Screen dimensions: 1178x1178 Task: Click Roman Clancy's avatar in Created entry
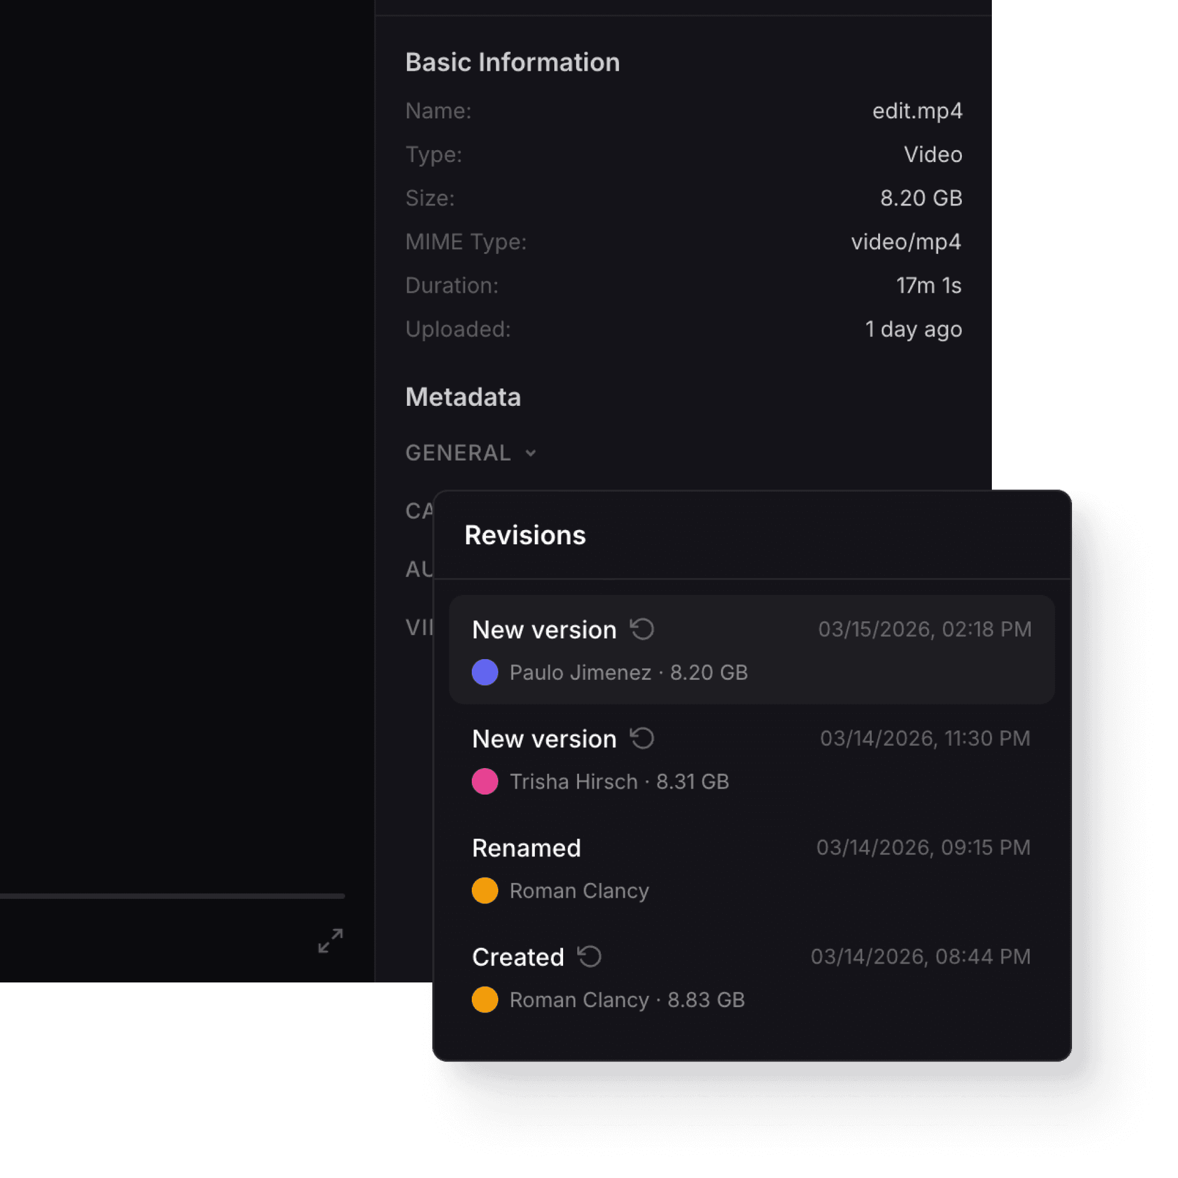pyautogui.click(x=485, y=1000)
